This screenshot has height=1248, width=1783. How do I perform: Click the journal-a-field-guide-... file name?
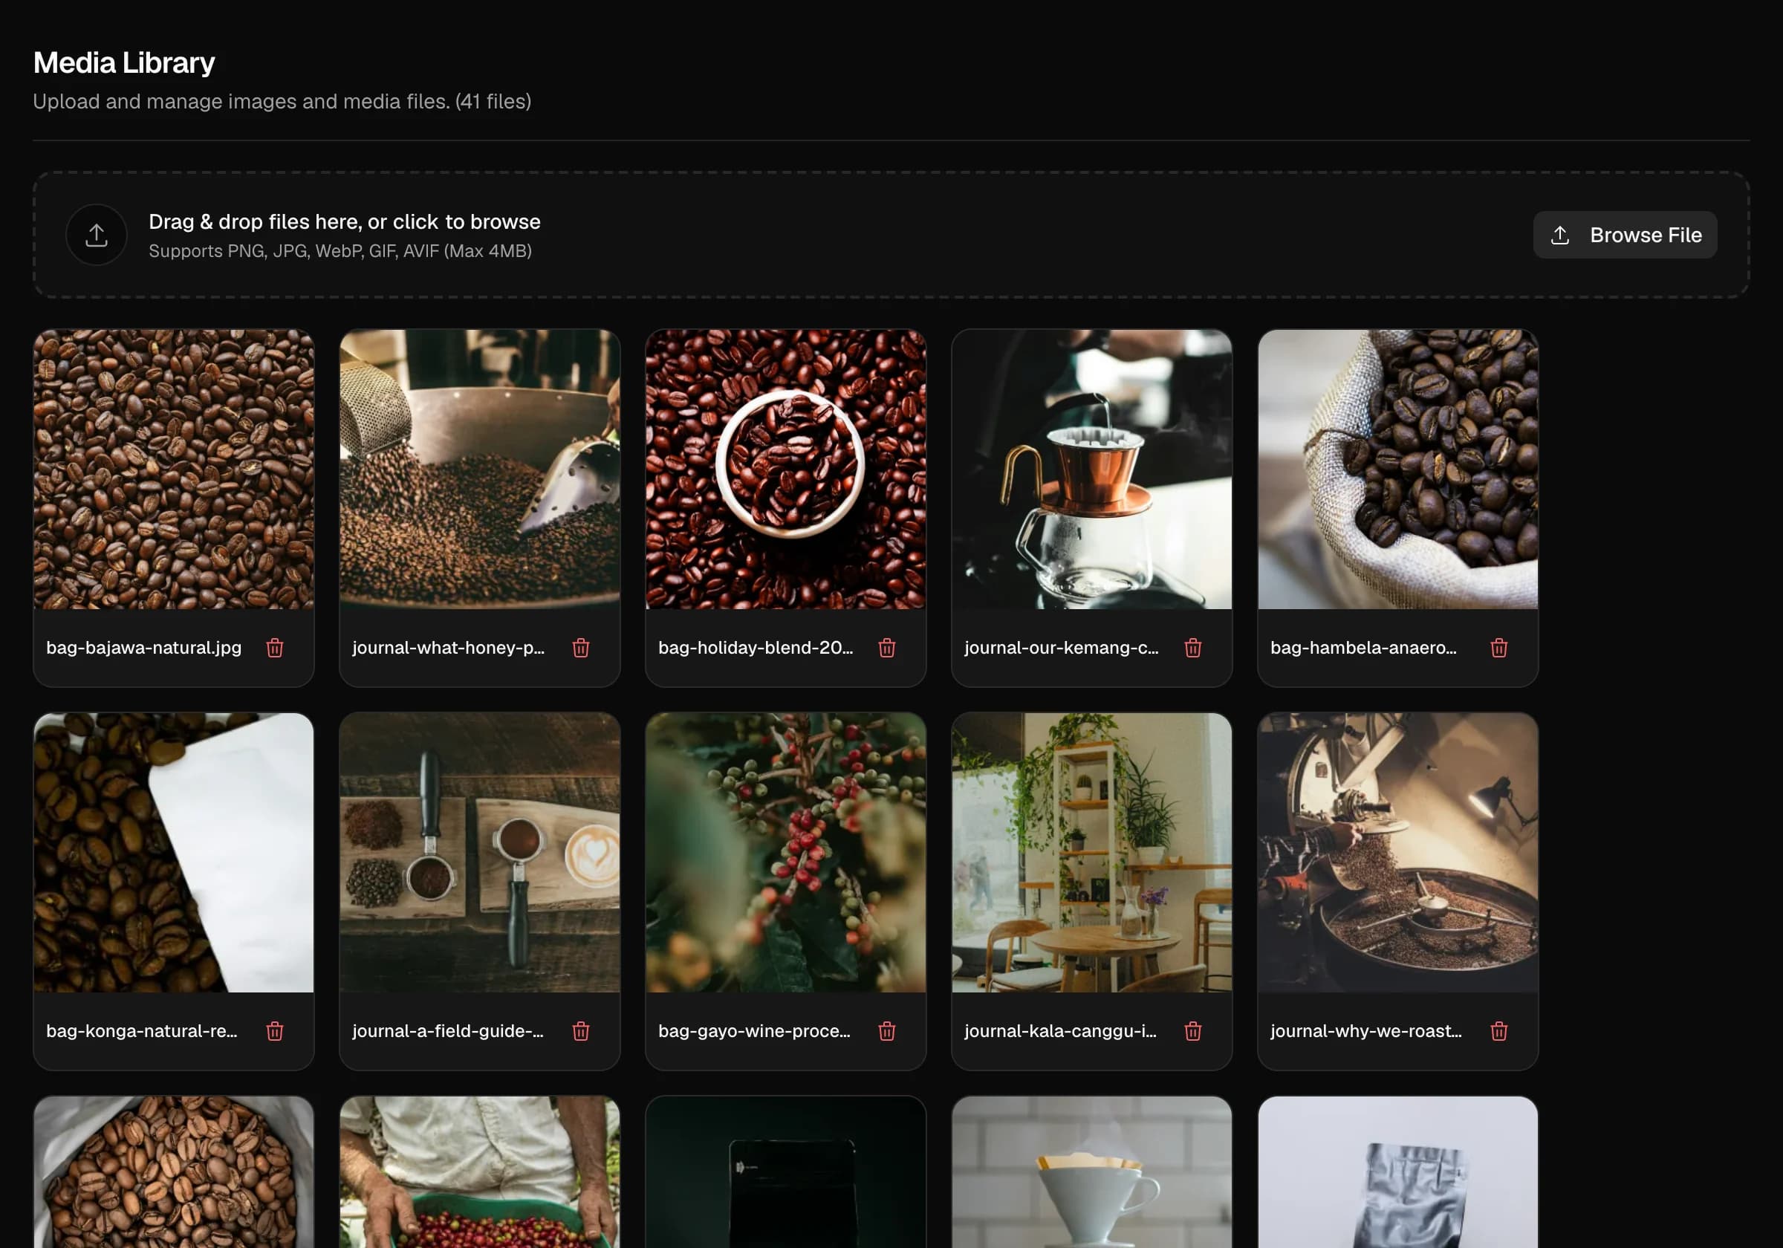pyautogui.click(x=448, y=1031)
